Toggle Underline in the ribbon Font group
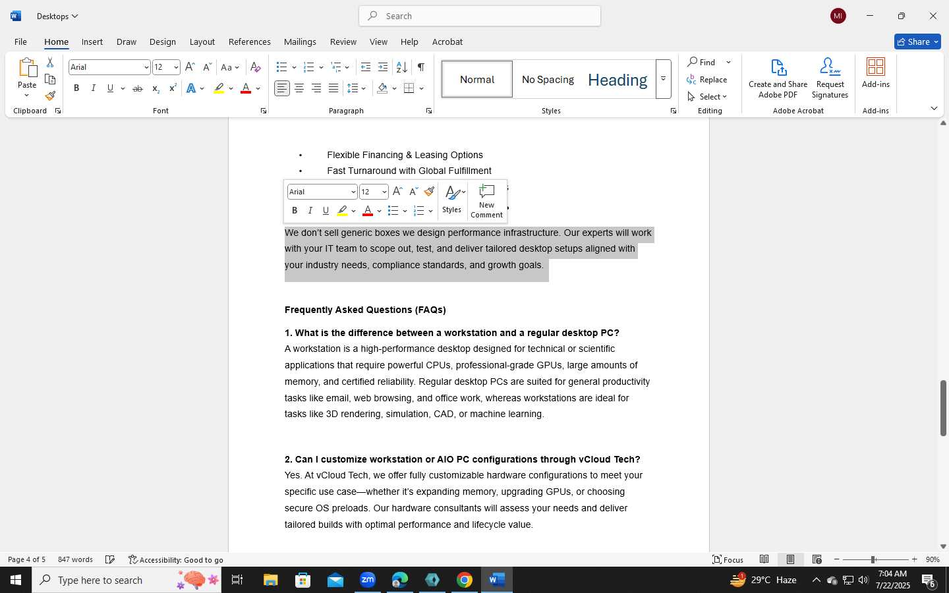Image resolution: width=949 pixels, height=593 pixels. 110,88
